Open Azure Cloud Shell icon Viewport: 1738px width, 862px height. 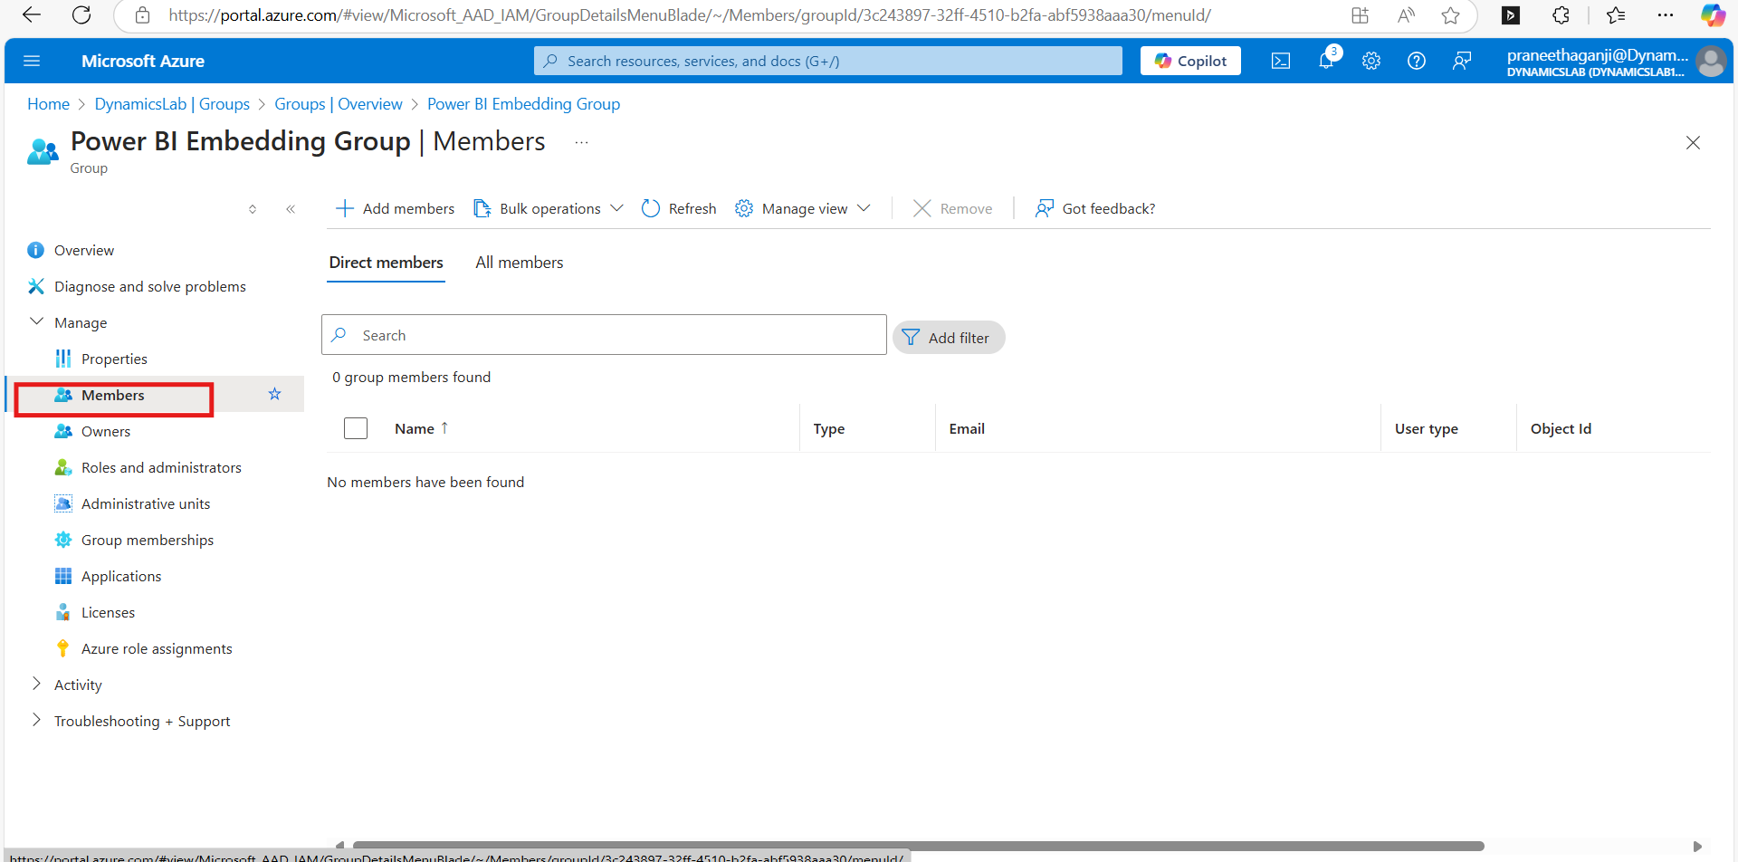click(x=1280, y=61)
